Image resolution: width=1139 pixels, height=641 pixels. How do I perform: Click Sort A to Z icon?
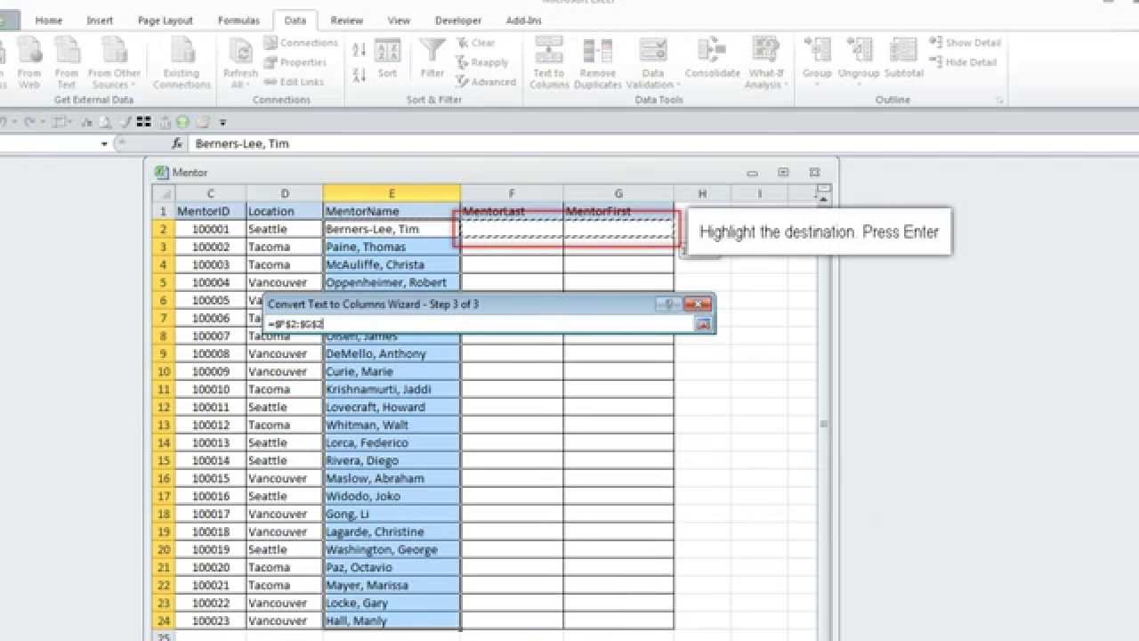click(x=359, y=50)
